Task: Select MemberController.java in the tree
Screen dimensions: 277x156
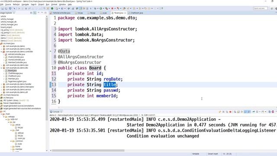Action: [x=17, y=62]
